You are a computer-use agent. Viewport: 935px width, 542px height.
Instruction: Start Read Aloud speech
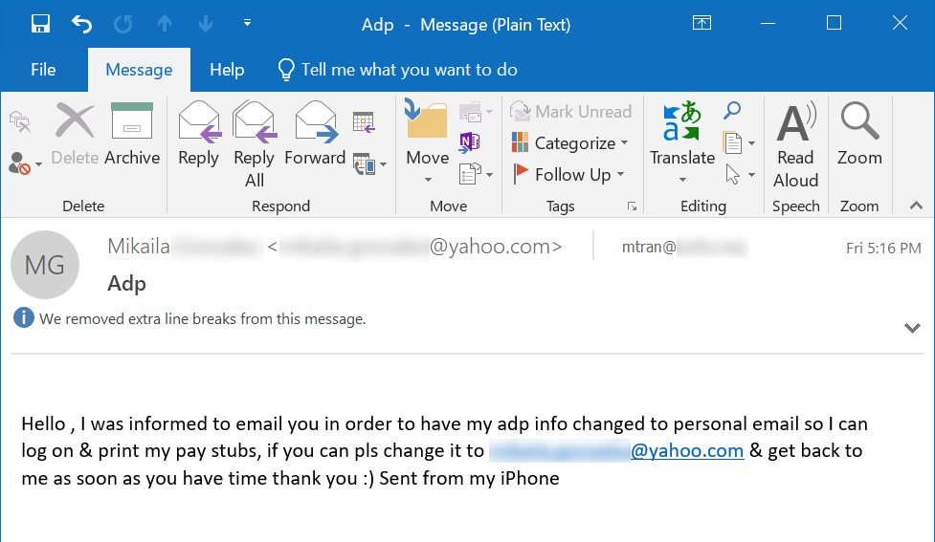click(796, 143)
